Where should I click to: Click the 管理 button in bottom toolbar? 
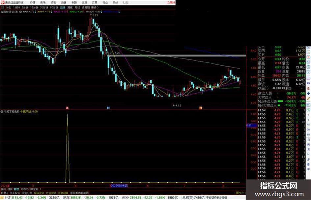point(16,189)
